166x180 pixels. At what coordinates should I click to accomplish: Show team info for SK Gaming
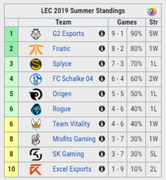point(102,154)
